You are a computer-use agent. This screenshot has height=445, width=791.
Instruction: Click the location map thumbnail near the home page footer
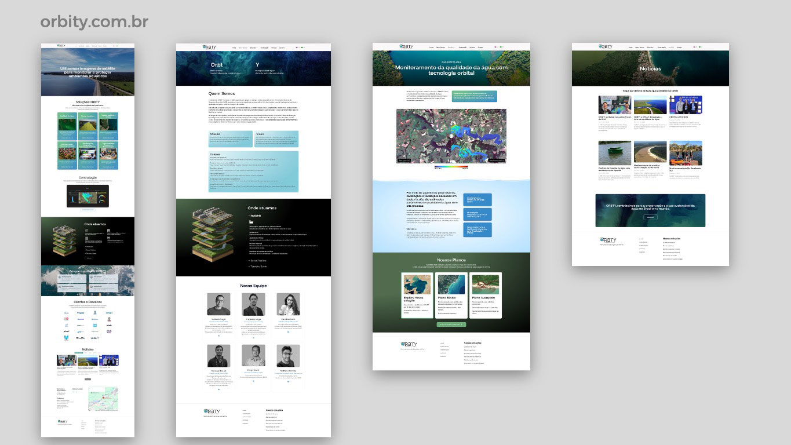click(x=103, y=399)
